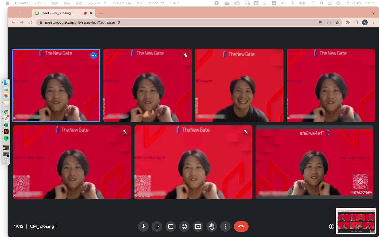Close the Meet browser tab

pos(91,13)
